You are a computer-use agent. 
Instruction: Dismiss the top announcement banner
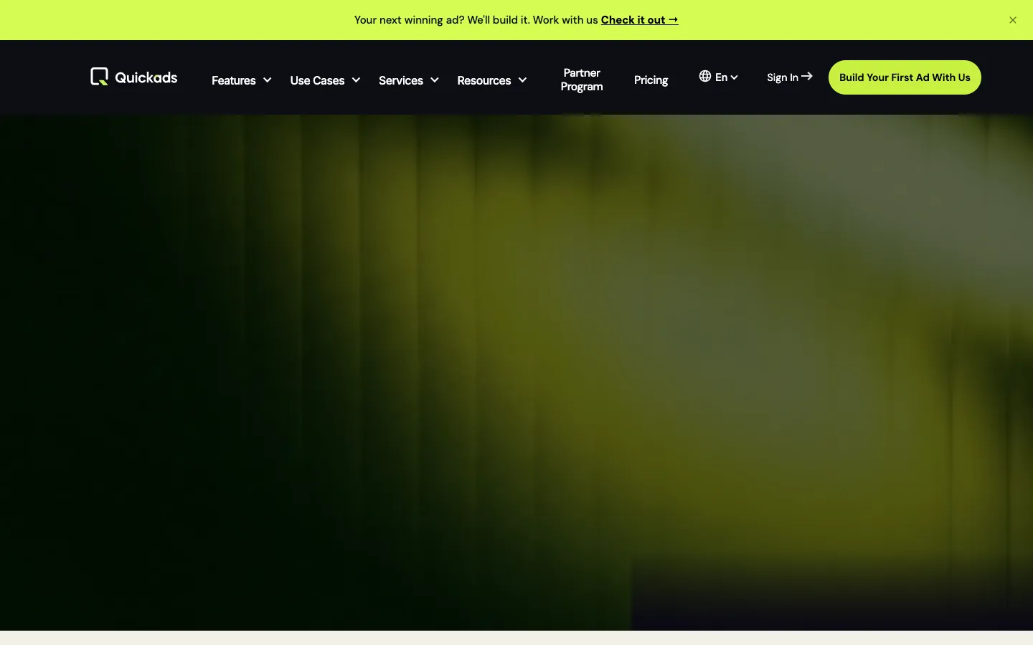(x=1013, y=20)
